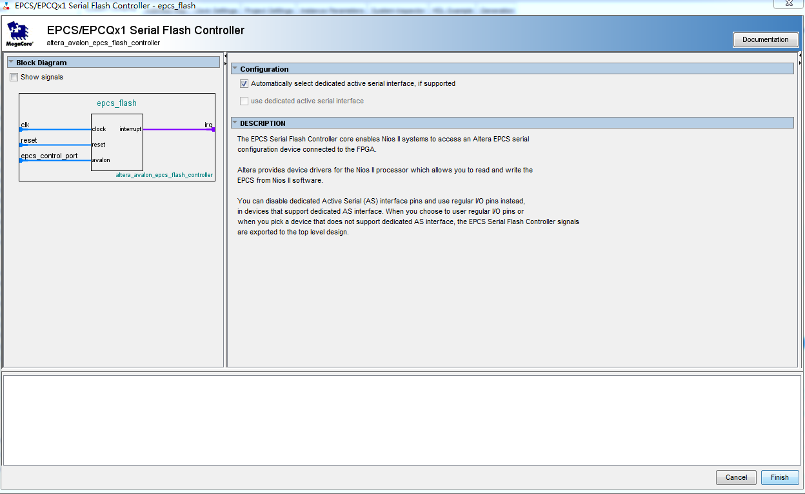Click the avalon port label in the block
Viewport: 805px width, 494px height.
tap(101, 160)
